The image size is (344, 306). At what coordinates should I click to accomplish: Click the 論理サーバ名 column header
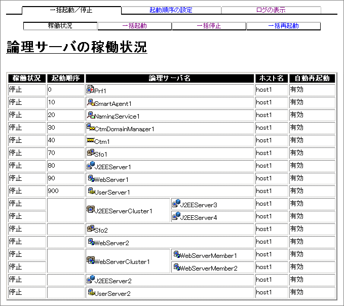(x=169, y=78)
